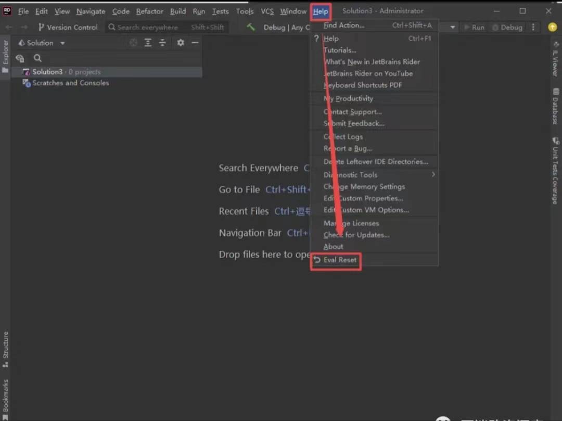
Task: Click the Search everywhere field
Action: click(147, 27)
